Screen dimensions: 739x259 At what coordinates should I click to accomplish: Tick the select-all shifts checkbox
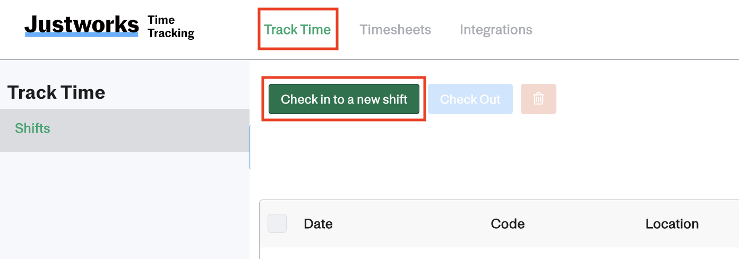tap(277, 223)
